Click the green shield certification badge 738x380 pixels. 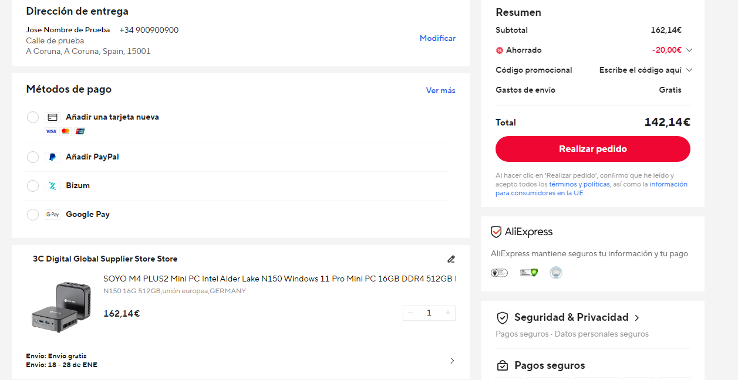[529, 273]
